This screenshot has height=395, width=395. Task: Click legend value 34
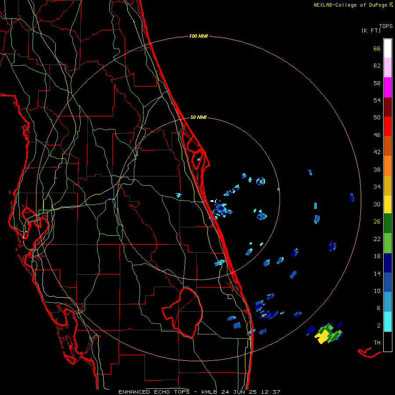coord(377,187)
